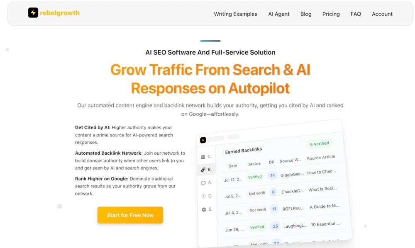
Task: Click the Automated Backlink Network bold text
Action: [109, 153]
